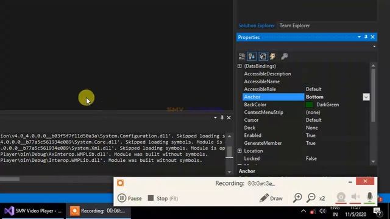Expand the Location property
The height and width of the screenshot is (219, 390).
(x=239, y=151)
